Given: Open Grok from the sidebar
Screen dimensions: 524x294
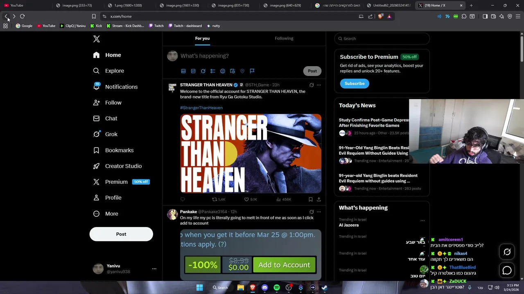Looking at the screenshot, I should (105, 134).
